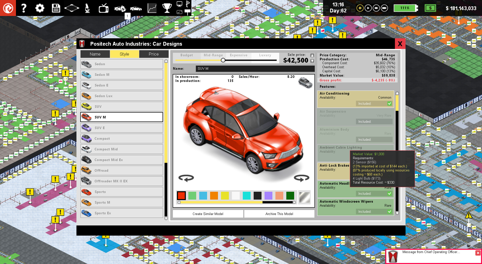Save the game using the floppy disk icon

click(x=56, y=8)
